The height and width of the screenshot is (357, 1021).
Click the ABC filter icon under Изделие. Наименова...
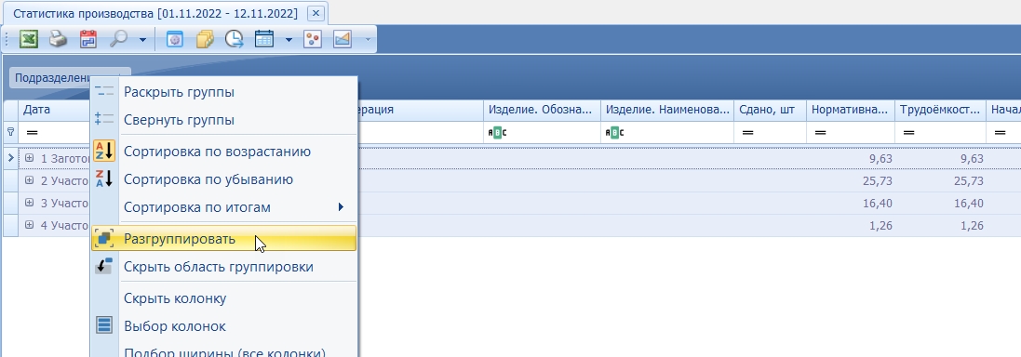(x=614, y=133)
